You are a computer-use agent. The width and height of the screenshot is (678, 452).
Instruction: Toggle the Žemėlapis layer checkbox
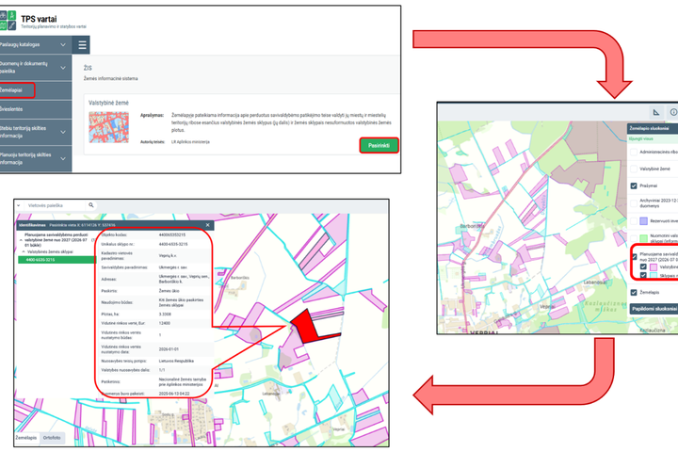[634, 293]
